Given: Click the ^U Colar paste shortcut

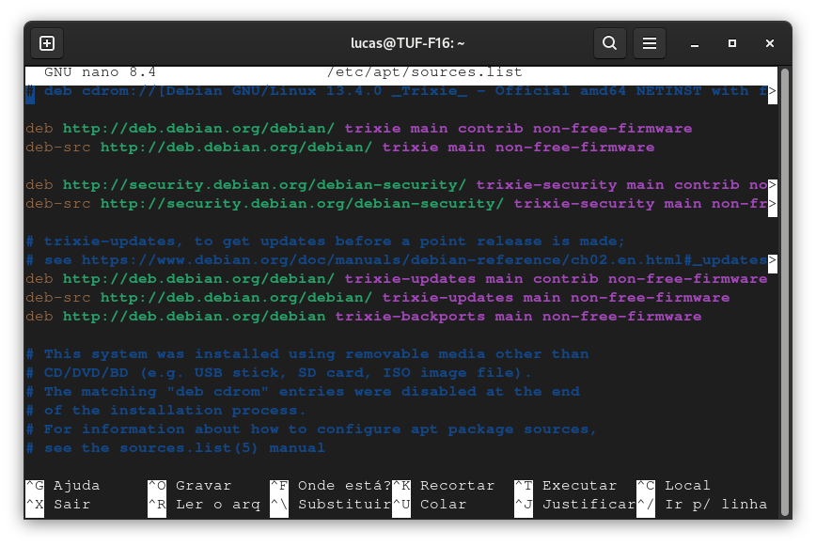Looking at the screenshot, I should (x=429, y=505).
